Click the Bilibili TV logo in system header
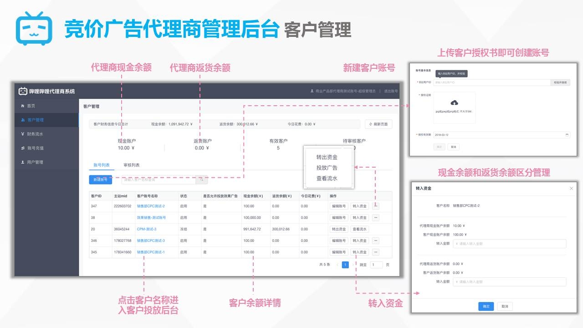Viewport: 583px width, 328px height. [23, 91]
